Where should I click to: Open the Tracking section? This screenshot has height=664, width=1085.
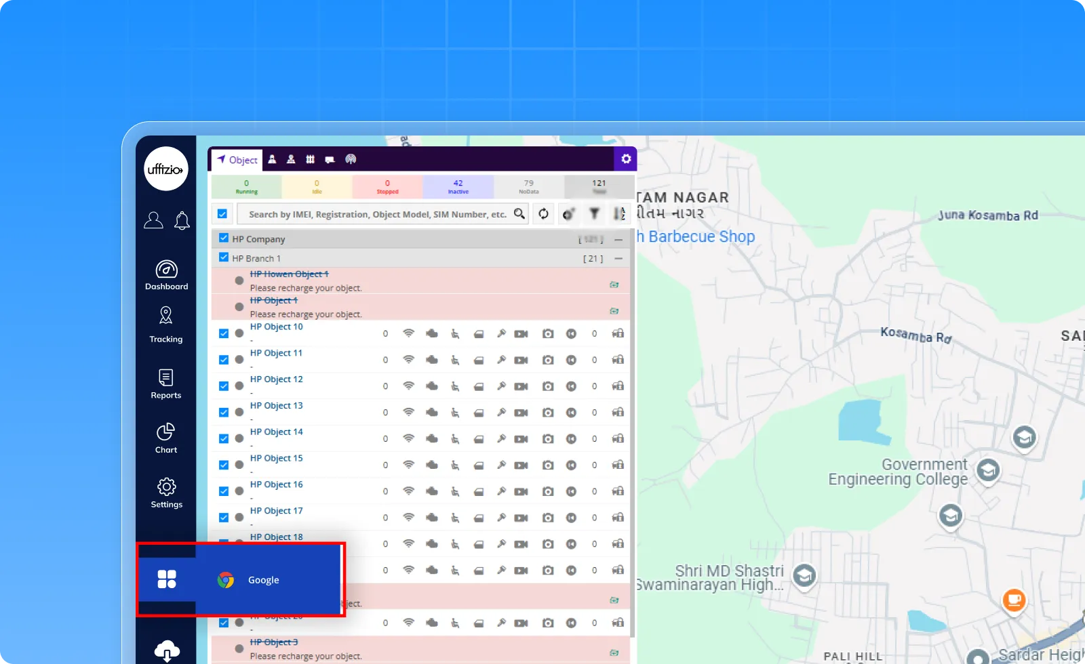pyautogui.click(x=166, y=325)
